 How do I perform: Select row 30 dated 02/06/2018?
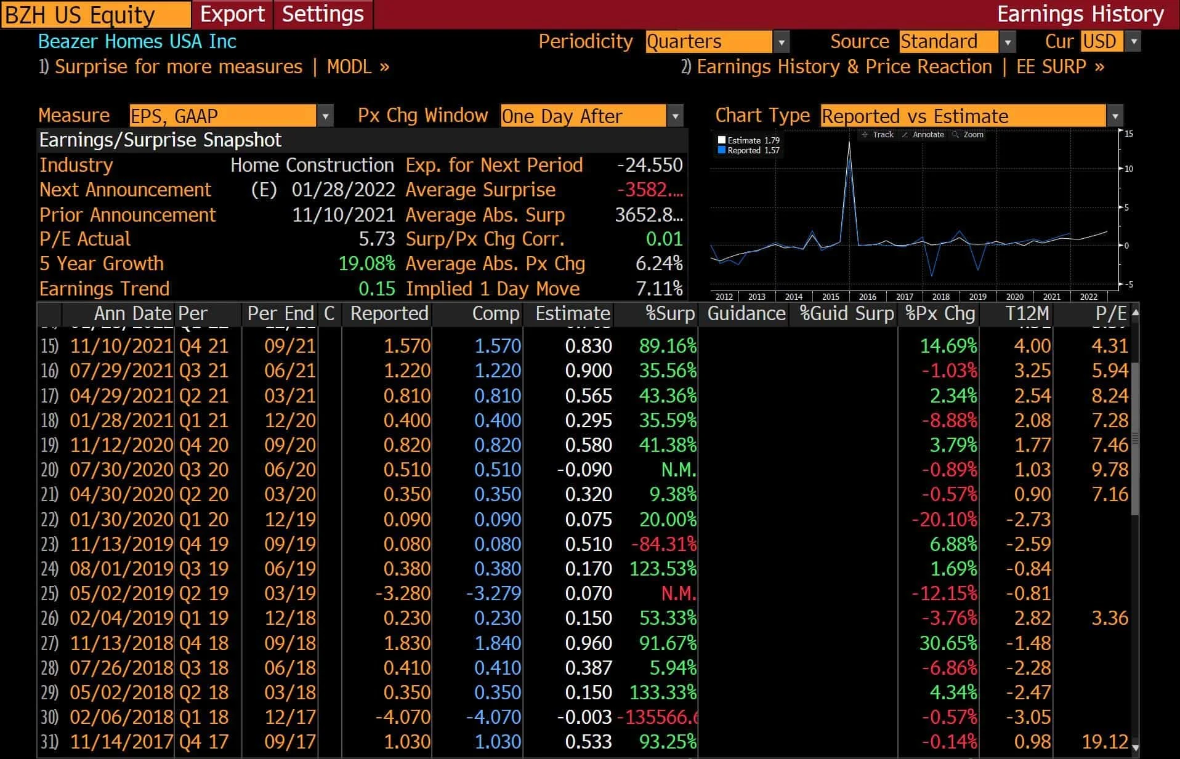584,717
